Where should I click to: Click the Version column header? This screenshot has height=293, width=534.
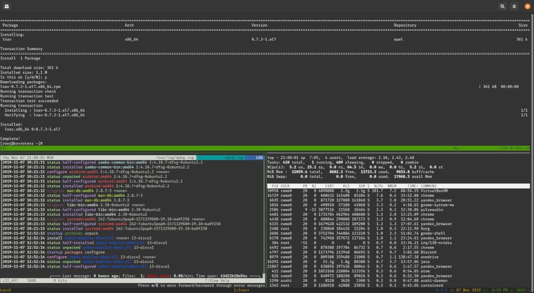259,25
